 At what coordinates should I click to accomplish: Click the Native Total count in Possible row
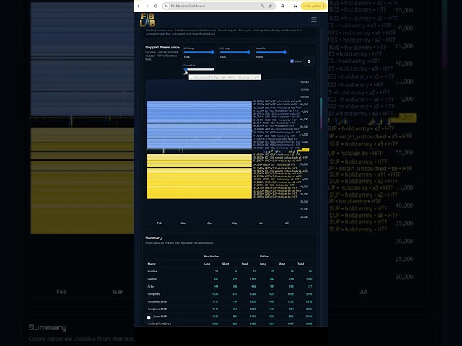(x=310, y=271)
